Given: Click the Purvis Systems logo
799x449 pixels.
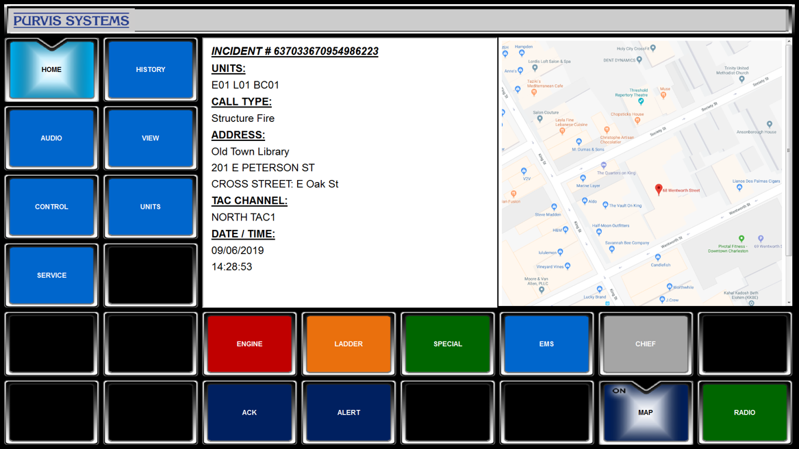Looking at the screenshot, I should click(71, 21).
